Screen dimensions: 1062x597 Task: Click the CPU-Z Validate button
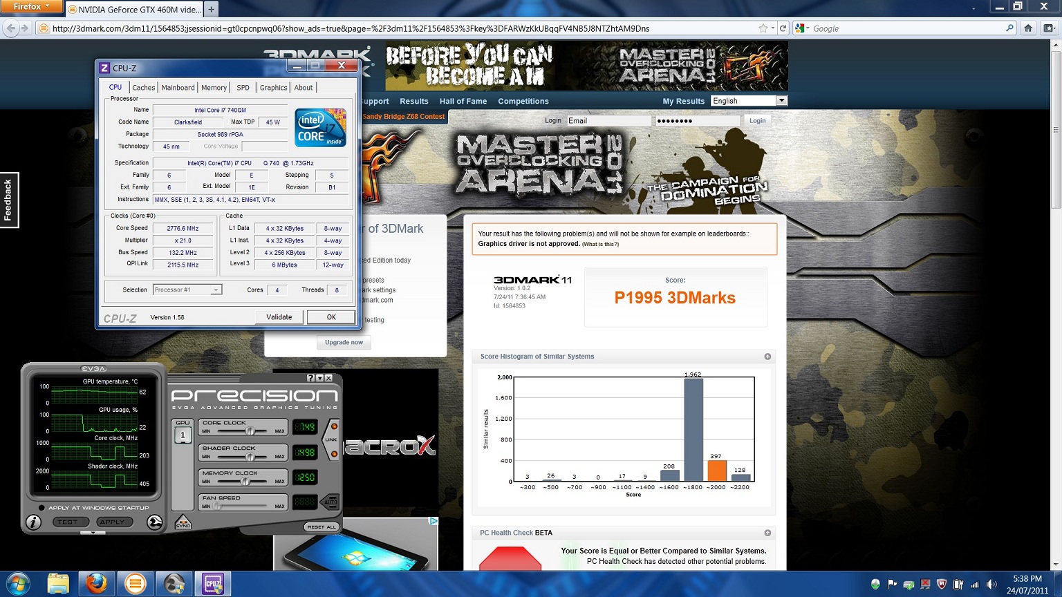[x=279, y=317]
